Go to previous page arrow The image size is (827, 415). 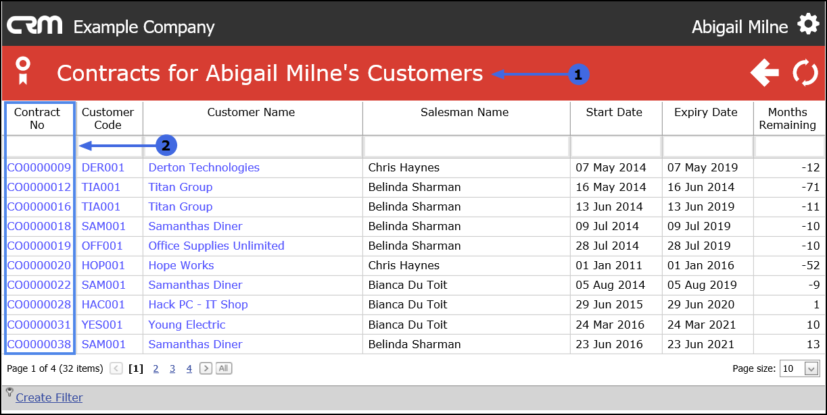116,368
